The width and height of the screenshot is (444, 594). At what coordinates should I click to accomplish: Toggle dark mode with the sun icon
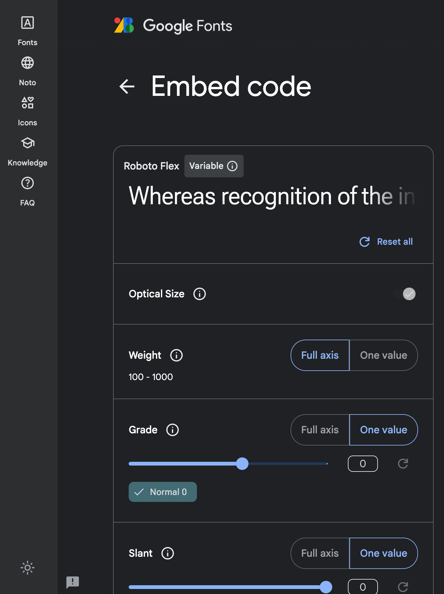pos(28,567)
